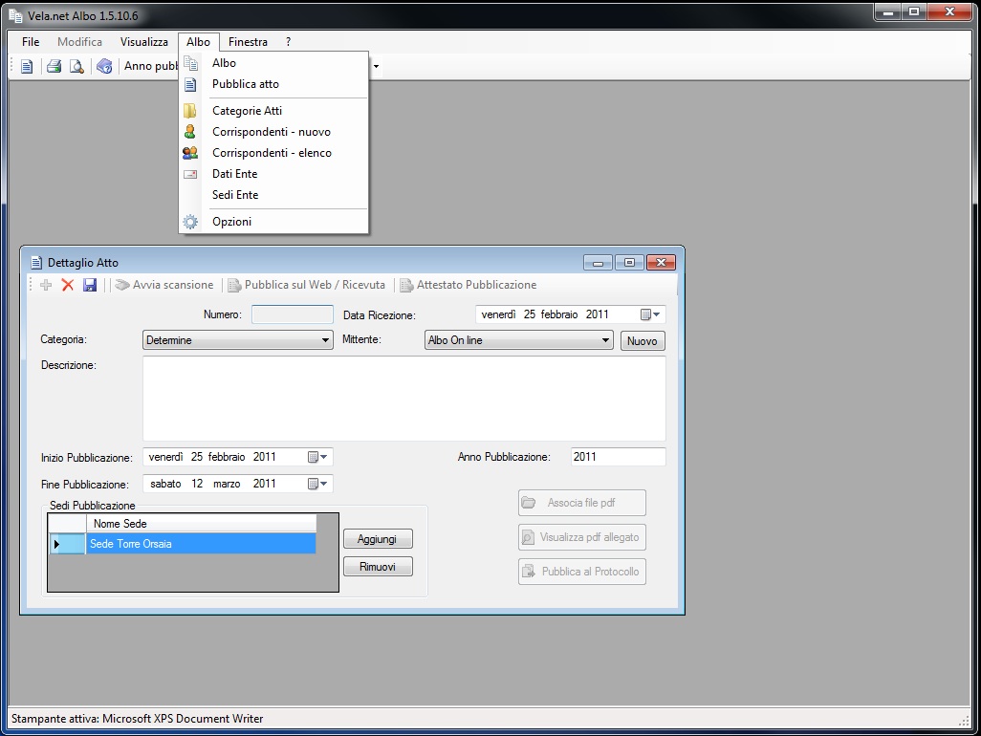
Task: Click the new document icon in main toolbar
Action: coord(27,66)
